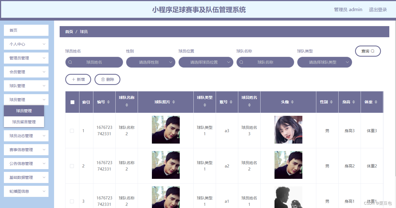Viewport: 396px width, 208px height.
Task: Click 管理员 admin in header
Action: (x=348, y=9)
